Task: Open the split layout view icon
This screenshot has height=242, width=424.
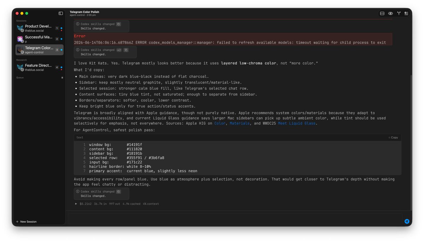Action: tap(382, 13)
